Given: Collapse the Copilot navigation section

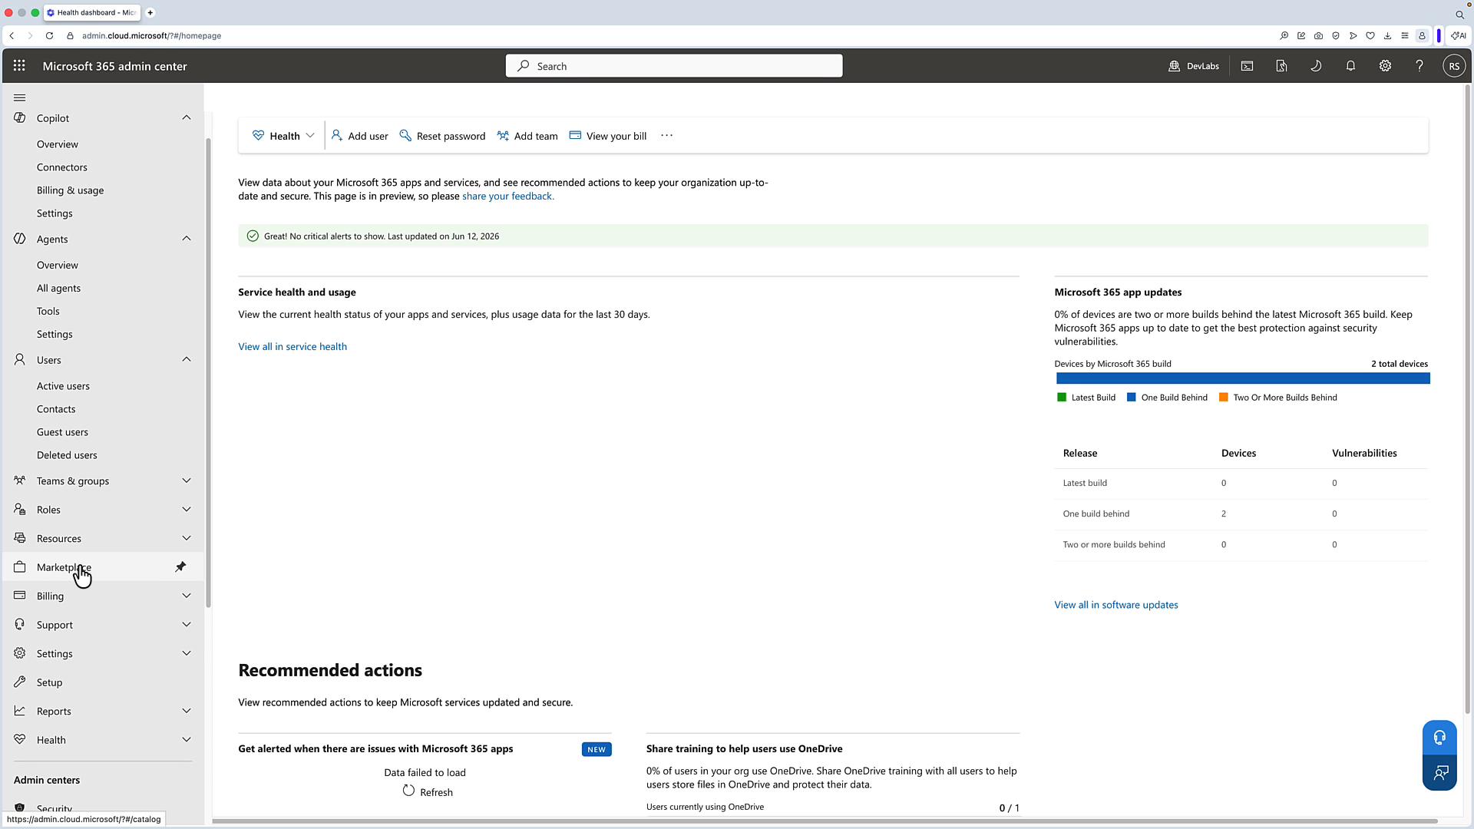Looking at the screenshot, I should point(187,117).
